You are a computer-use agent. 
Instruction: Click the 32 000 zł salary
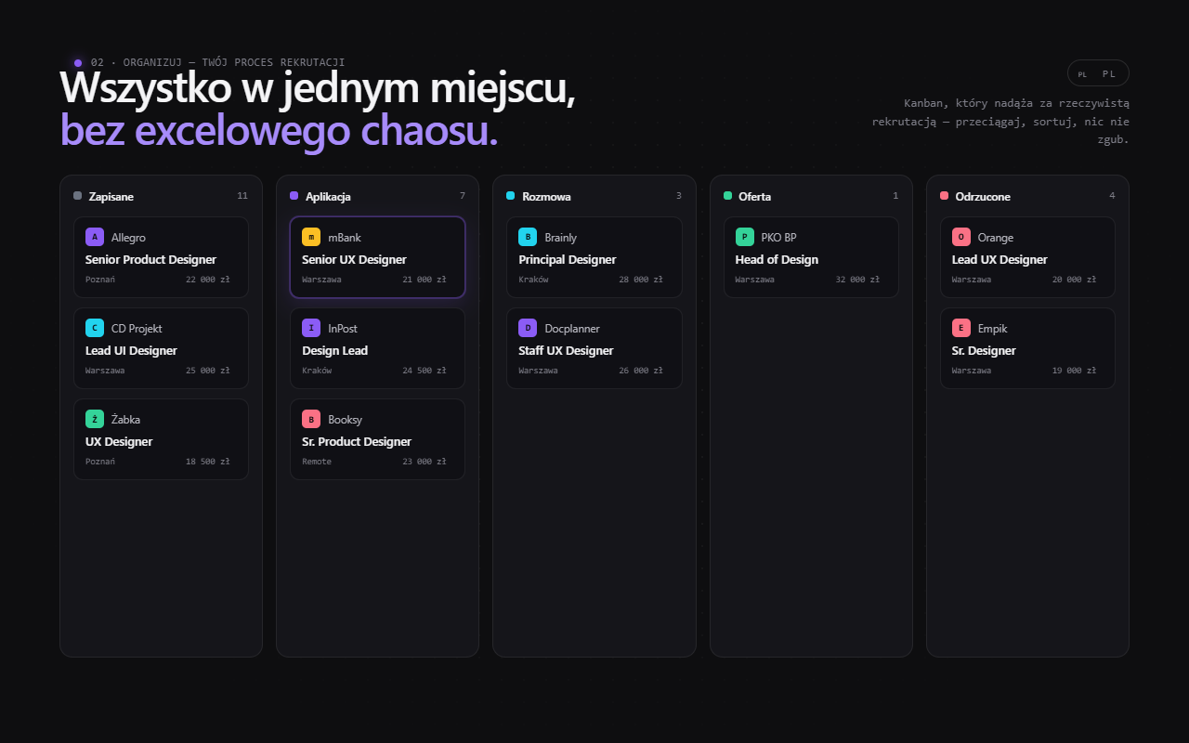pyautogui.click(x=857, y=280)
